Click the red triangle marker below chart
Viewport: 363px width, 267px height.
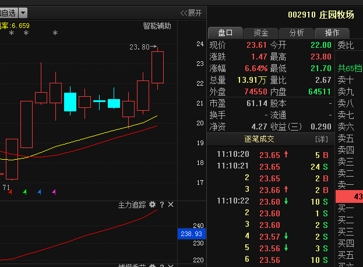click(x=10, y=192)
